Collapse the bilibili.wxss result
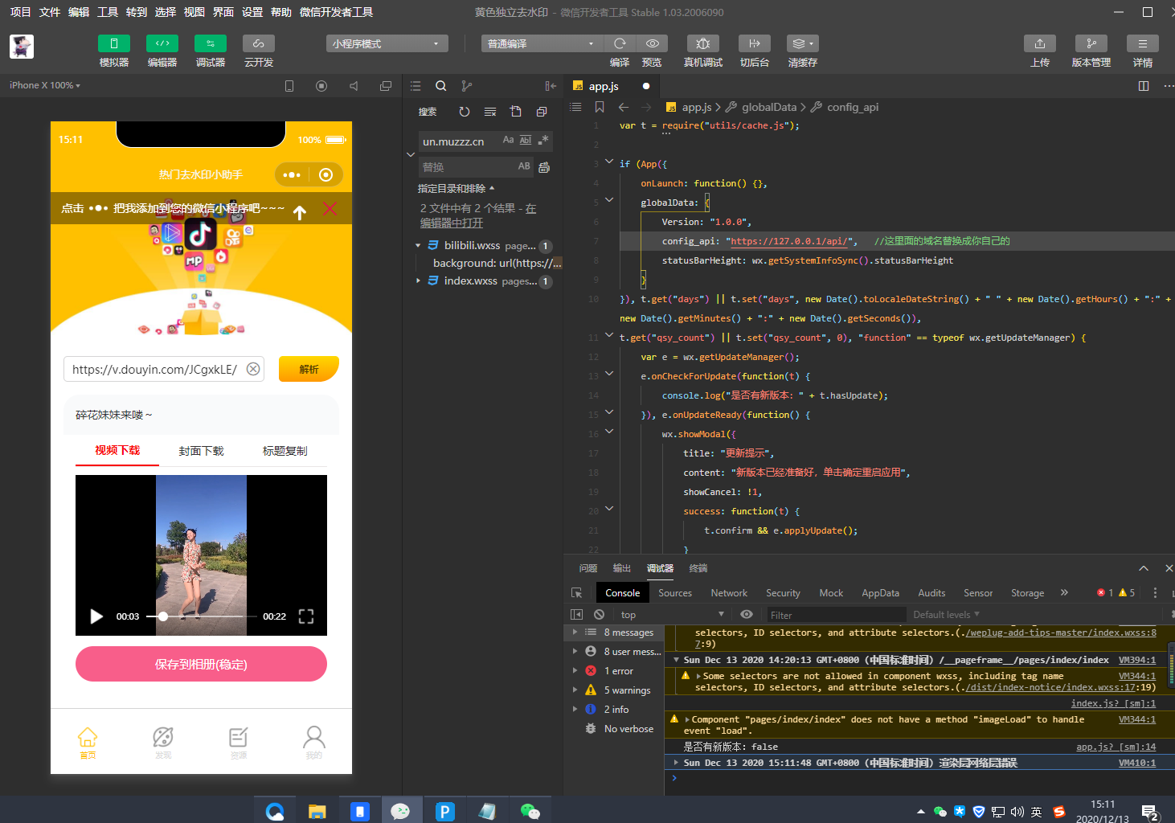Viewport: 1175px width, 823px height. (418, 246)
